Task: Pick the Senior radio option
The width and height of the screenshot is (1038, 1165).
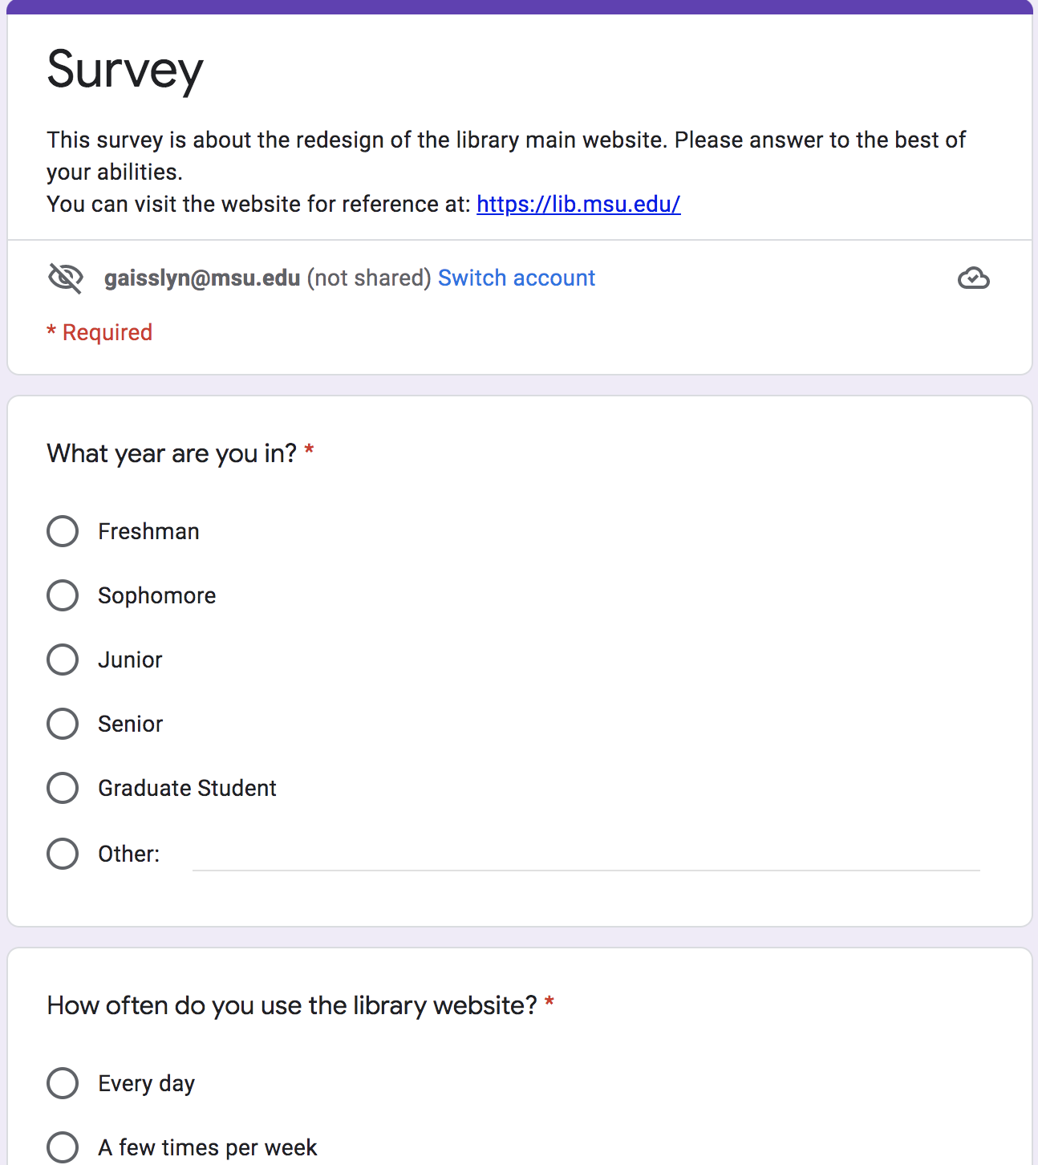Action: pyautogui.click(x=63, y=724)
